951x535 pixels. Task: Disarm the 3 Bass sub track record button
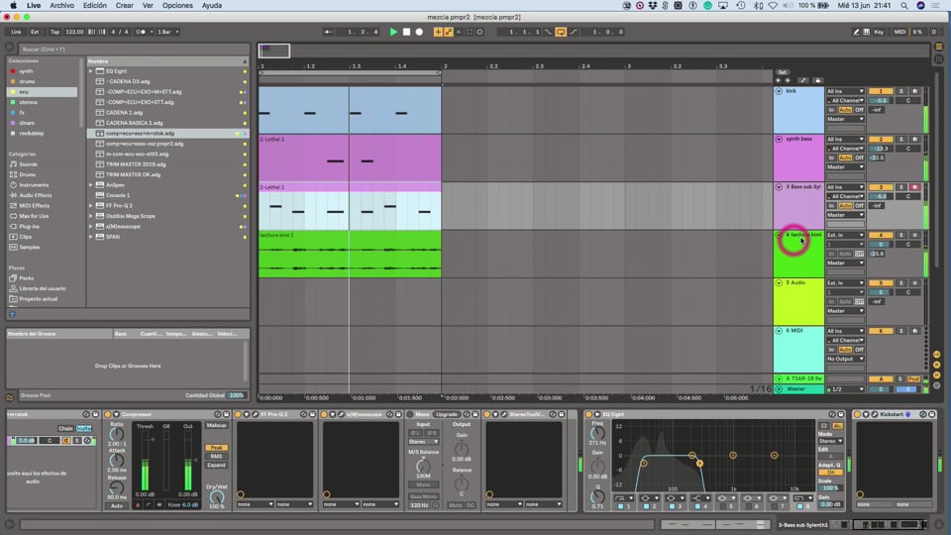click(x=915, y=187)
